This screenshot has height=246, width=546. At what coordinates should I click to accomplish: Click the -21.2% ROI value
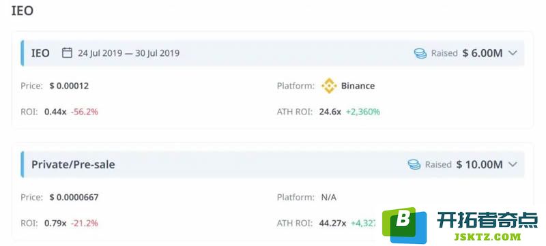(85, 223)
